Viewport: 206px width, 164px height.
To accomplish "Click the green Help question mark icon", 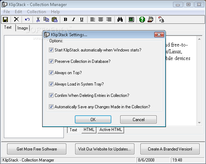I will click(x=142, y=20).
